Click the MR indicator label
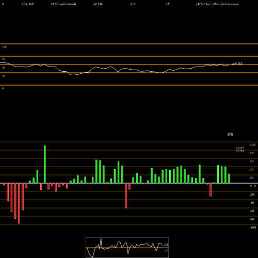The width and height of the screenshot is (258, 258). click(230, 134)
